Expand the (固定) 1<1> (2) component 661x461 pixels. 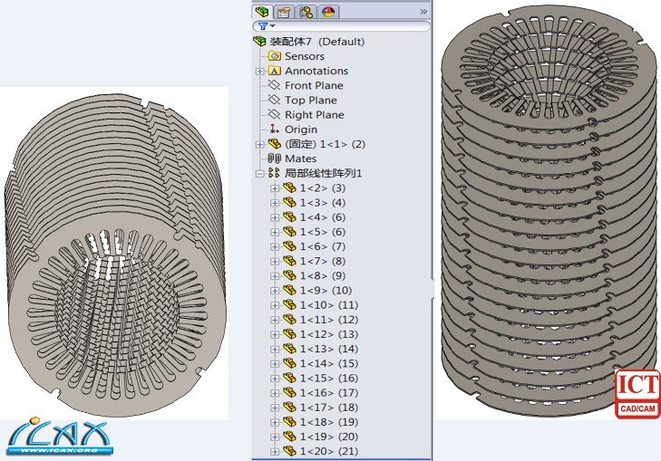tap(260, 144)
